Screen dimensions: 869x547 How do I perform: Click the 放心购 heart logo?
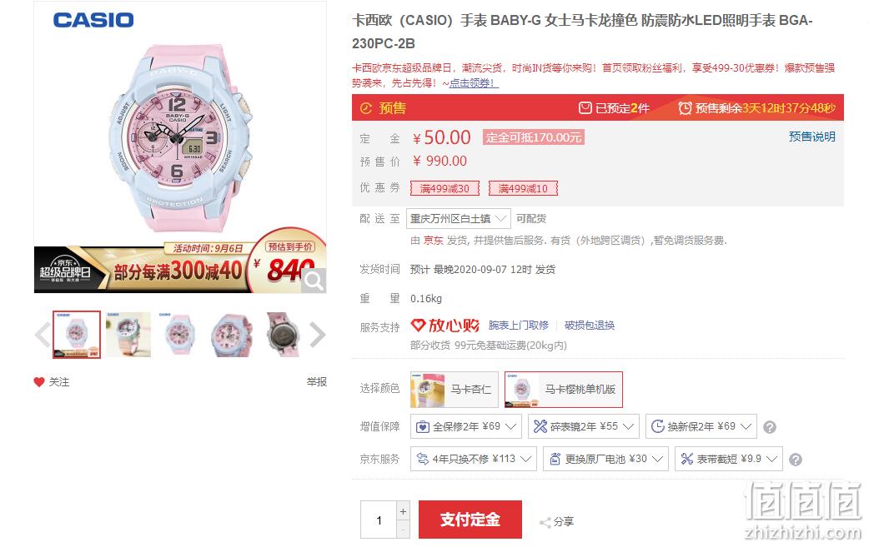coord(418,326)
